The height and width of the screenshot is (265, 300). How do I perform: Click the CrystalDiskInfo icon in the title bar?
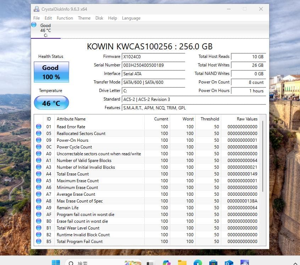(x=36, y=9)
